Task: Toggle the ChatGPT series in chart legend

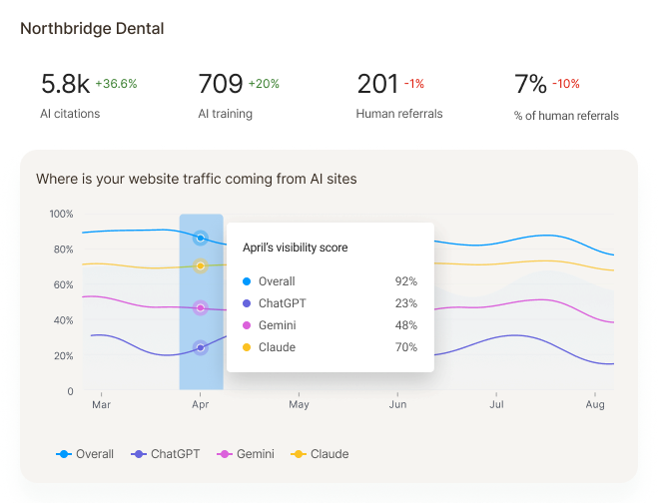Action: 166,454
